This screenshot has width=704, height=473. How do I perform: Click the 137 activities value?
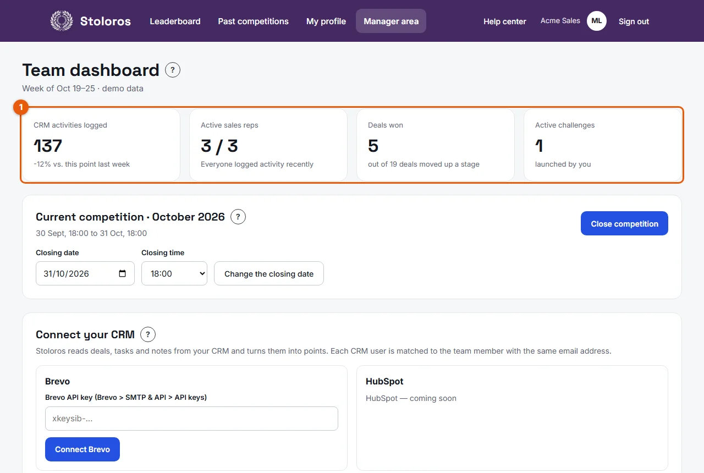pyautogui.click(x=48, y=146)
